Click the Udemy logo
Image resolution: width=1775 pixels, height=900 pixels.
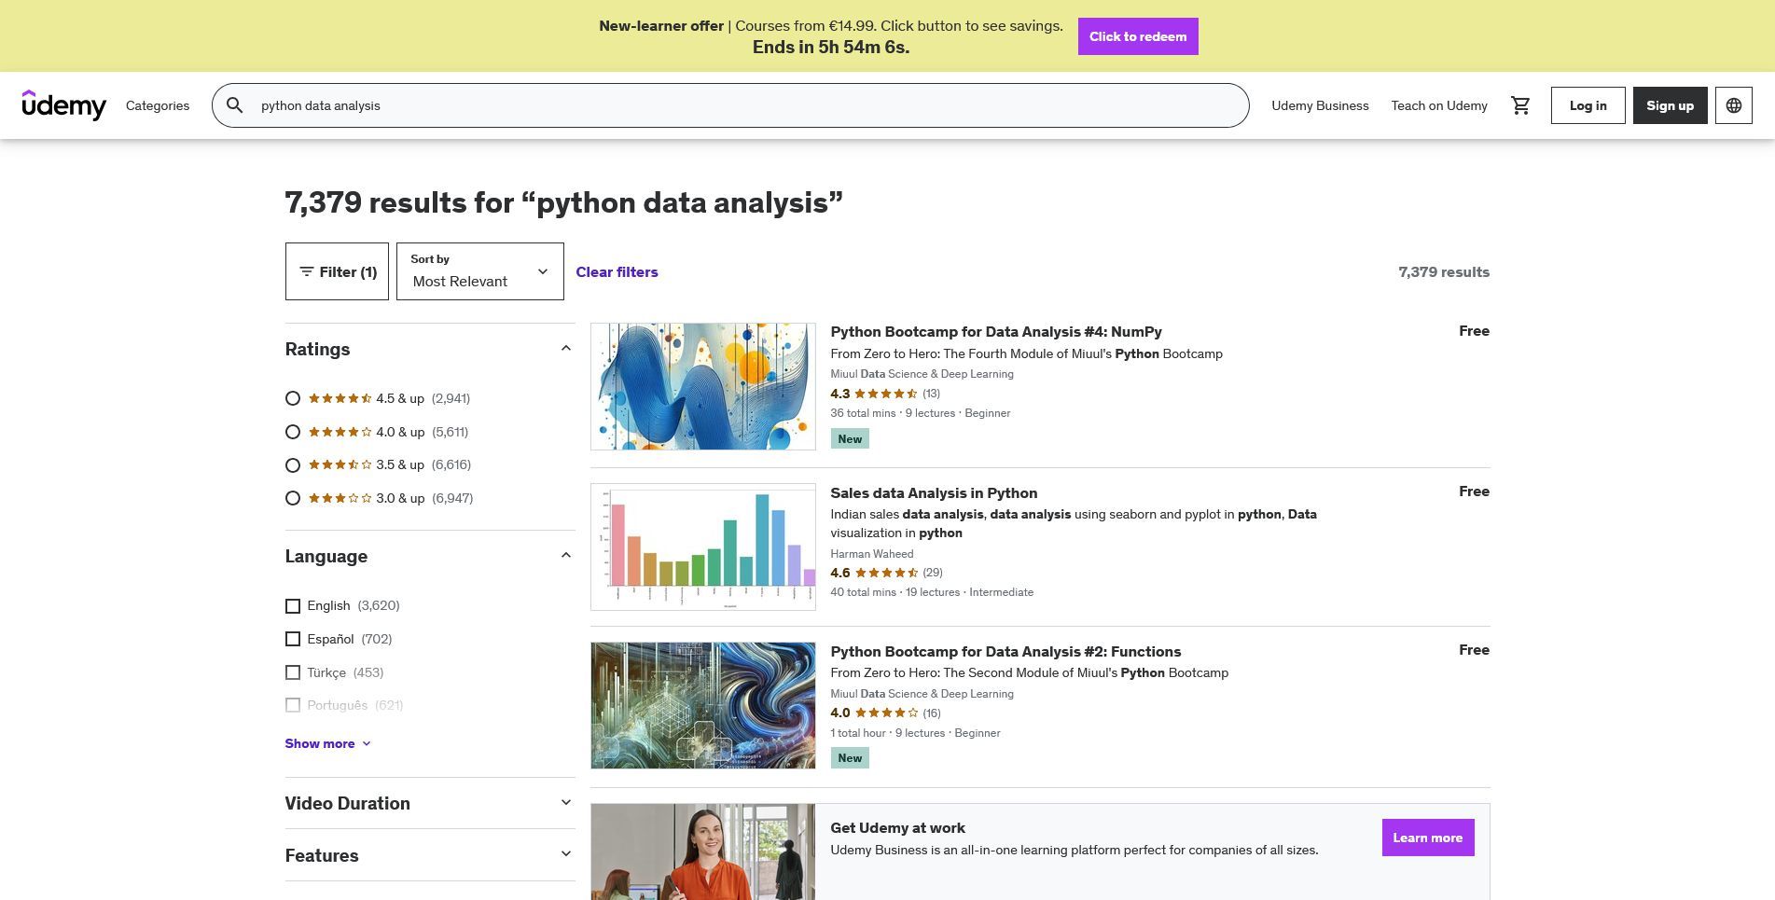coord(63,105)
